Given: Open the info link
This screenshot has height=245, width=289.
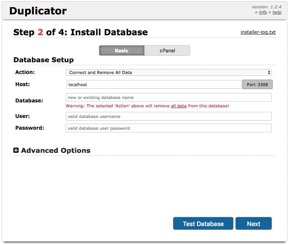Looking at the screenshot, I should 263,12.
